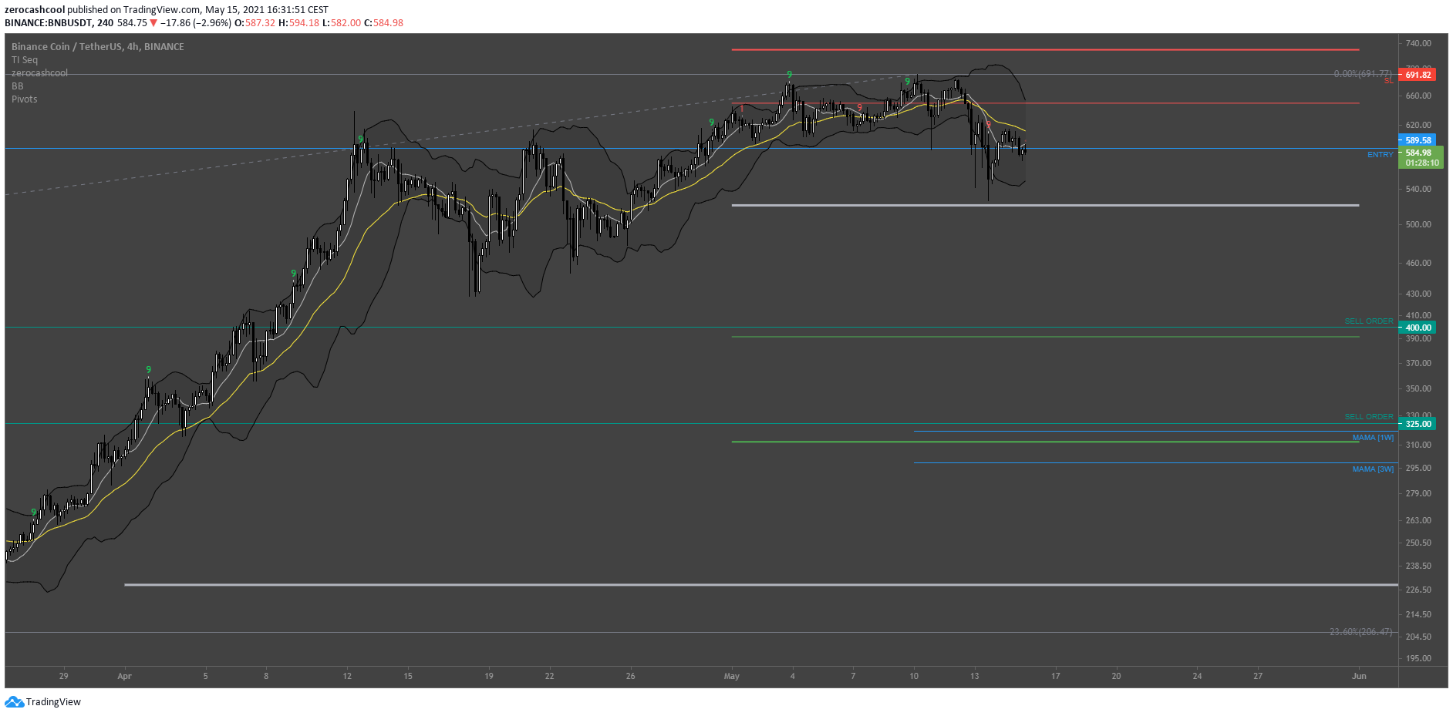Click the 660.00 price axis label
Screen dimensions: 1453x716
[x=1418, y=96]
